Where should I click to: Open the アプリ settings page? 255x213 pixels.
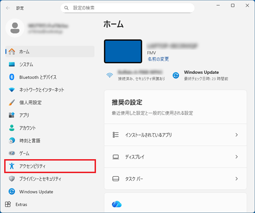[x=24, y=115]
